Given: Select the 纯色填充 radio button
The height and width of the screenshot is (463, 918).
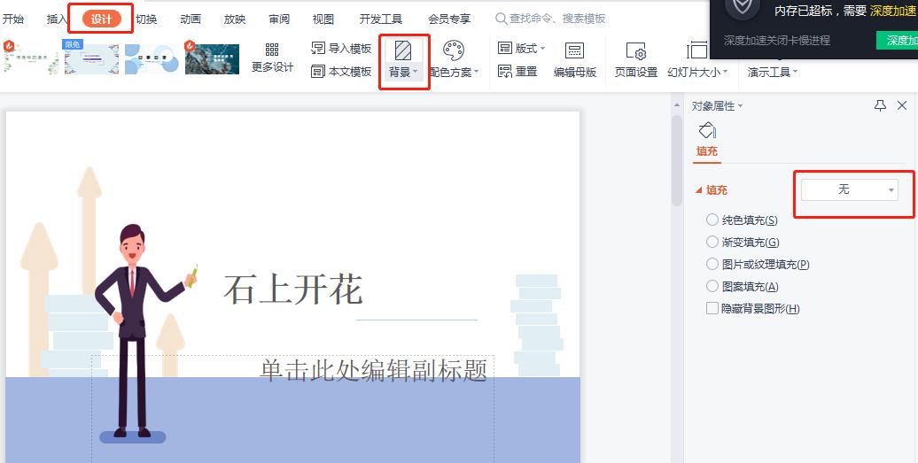Looking at the screenshot, I should [x=712, y=220].
